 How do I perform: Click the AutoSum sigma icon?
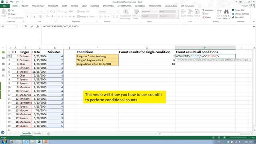coord(204,10)
